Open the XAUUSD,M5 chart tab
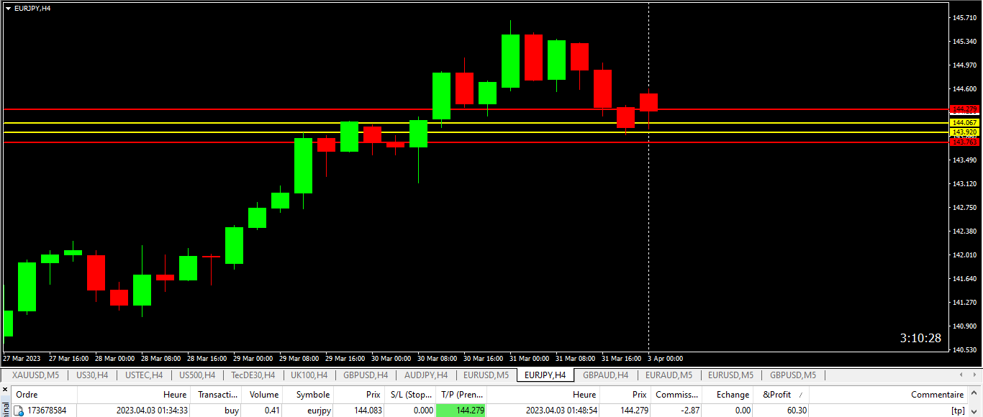This screenshot has height=417, width=983. click(x=35, y=375)
